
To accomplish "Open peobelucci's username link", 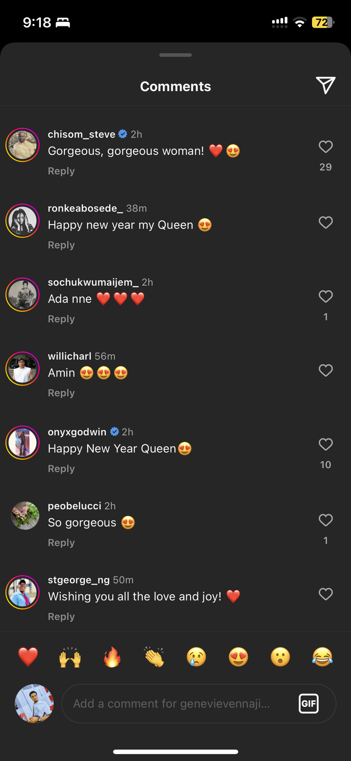I will pyautogui.click(x=75, y=506).
